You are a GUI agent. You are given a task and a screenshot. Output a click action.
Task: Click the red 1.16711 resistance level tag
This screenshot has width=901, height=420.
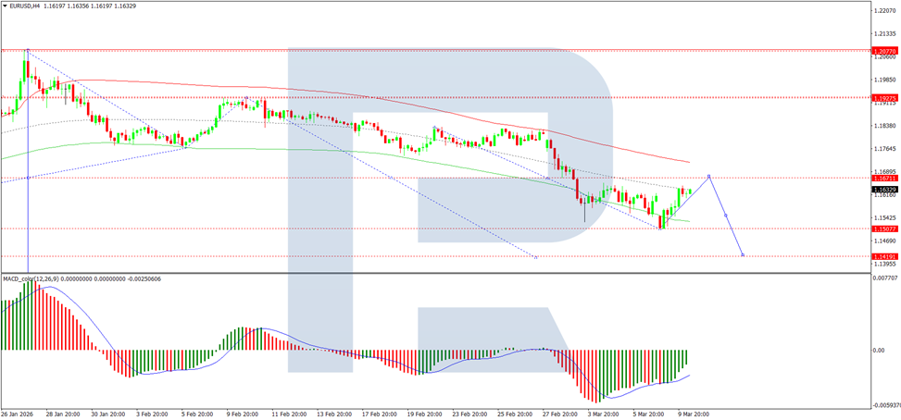click(884, 178)
